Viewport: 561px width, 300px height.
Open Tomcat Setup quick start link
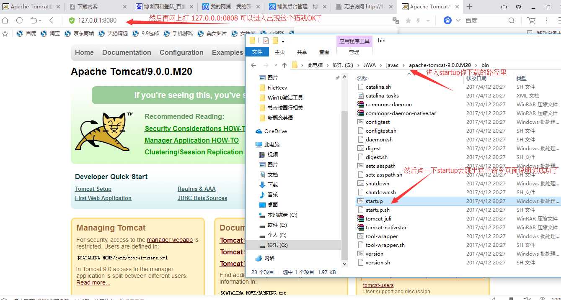(93, 189)
